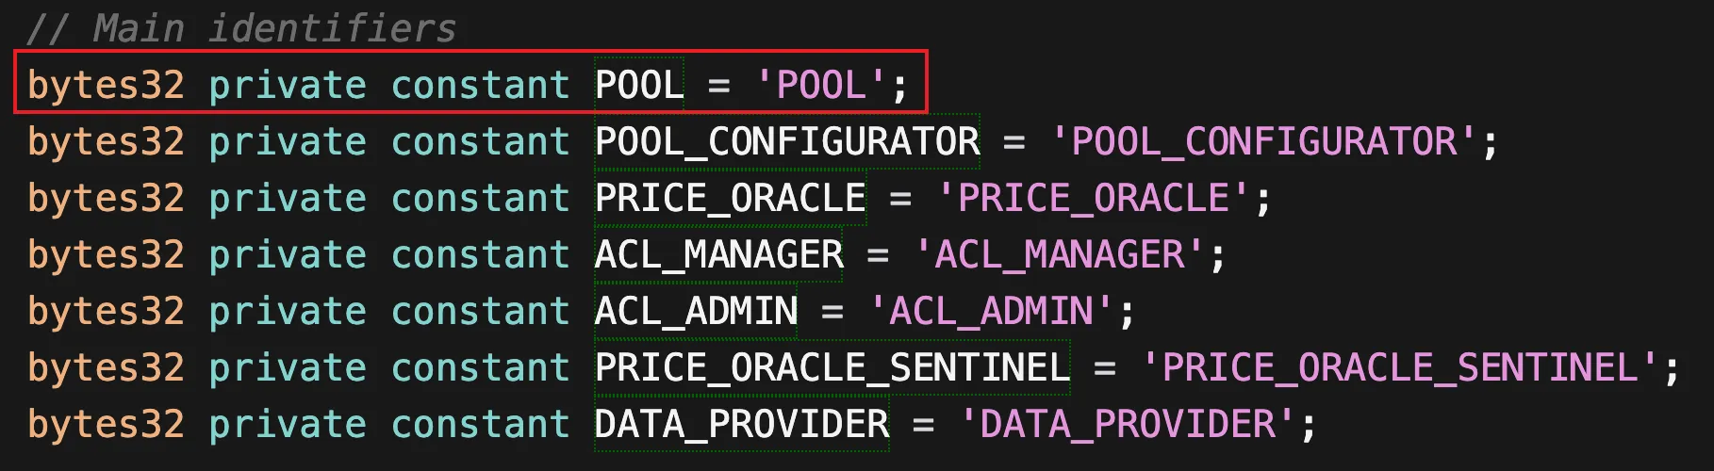Screen dimensions: 1714x471
Task: Click the 'DATA_PROVIDER' pink string value
Action: 1128,424
